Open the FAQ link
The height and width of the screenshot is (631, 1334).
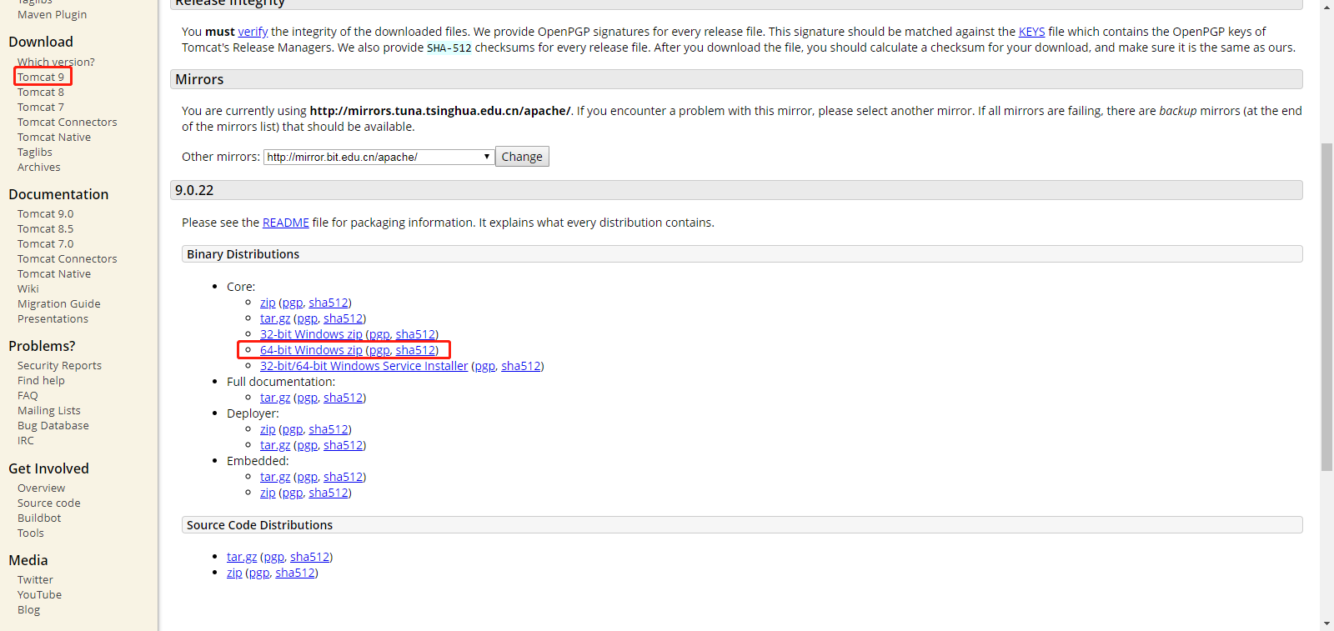[28, 395]
